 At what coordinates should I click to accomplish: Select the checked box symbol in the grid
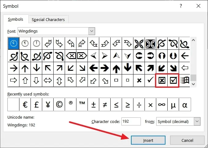173,80
